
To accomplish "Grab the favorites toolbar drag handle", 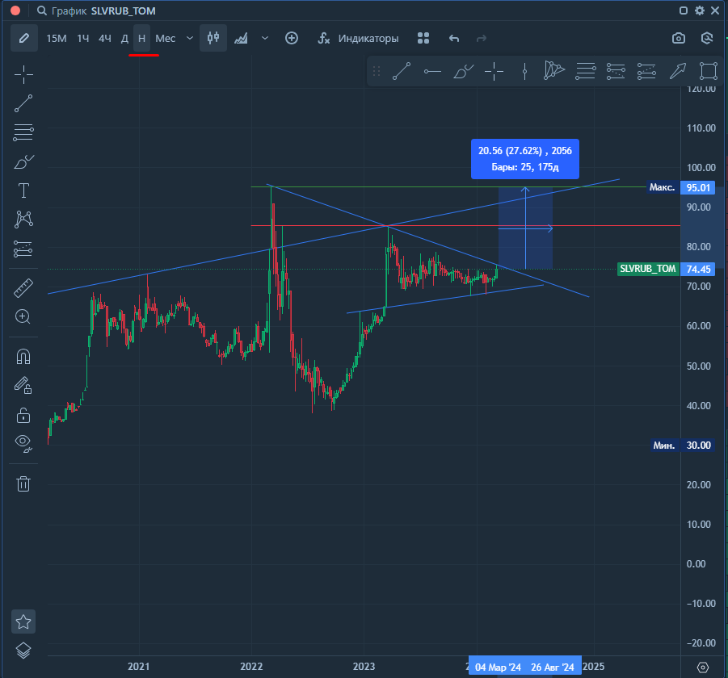I will (377, 71).
